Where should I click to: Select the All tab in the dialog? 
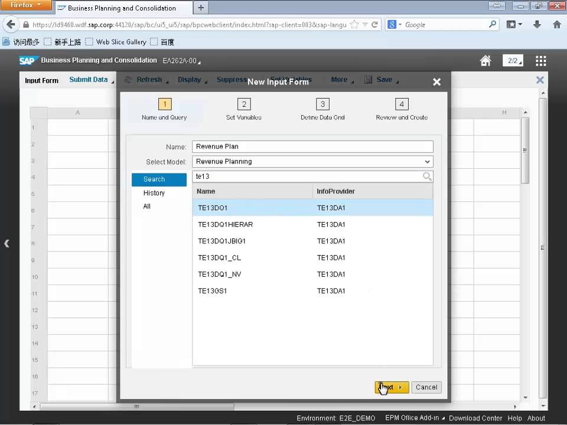point(147,207)
